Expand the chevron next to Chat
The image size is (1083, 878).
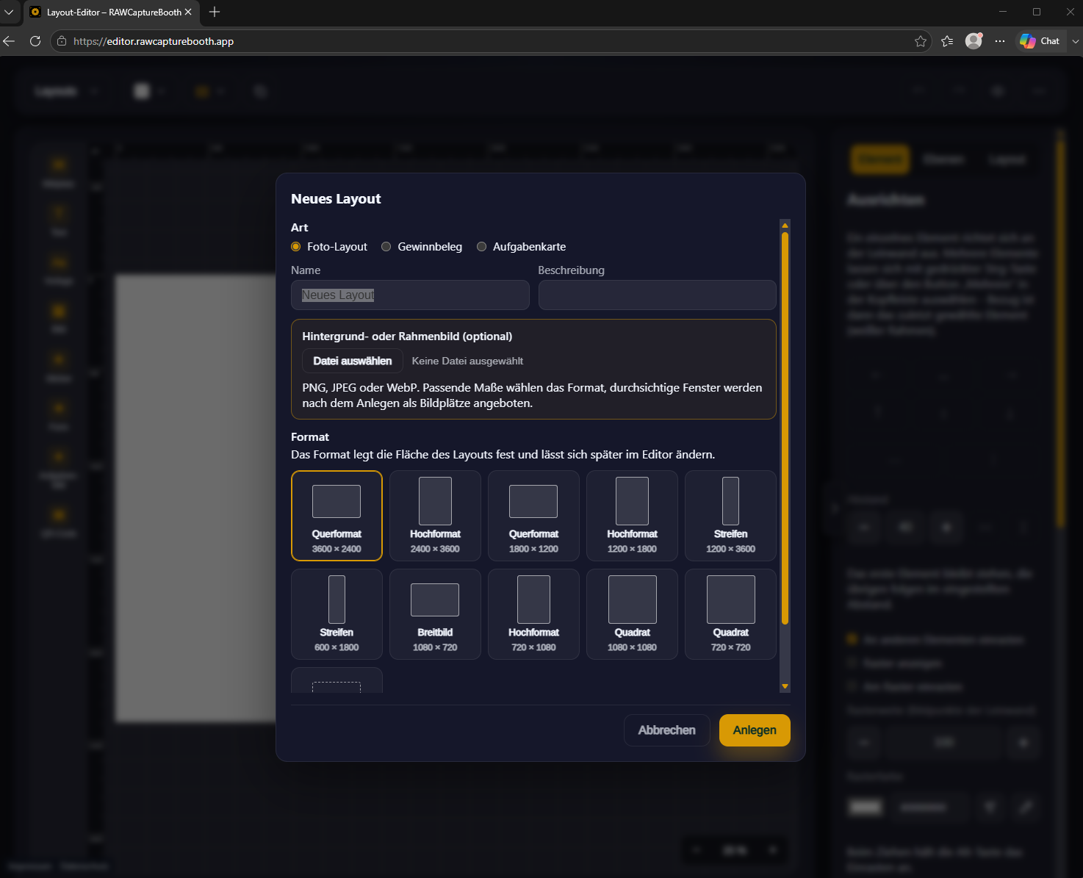point(1075,41)
